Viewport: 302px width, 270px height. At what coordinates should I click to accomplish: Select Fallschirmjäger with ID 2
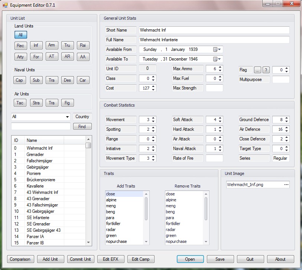[48, 161]
